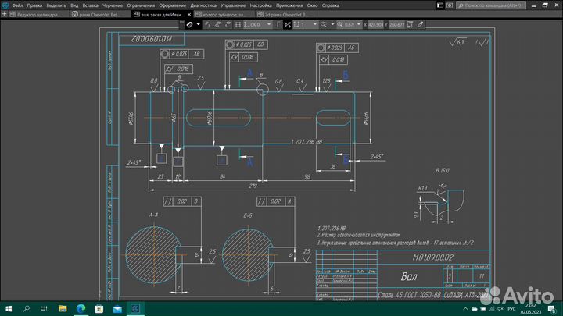
Task: Toggle the orthogonal drawing mode icon
Action: pos(278,24)
